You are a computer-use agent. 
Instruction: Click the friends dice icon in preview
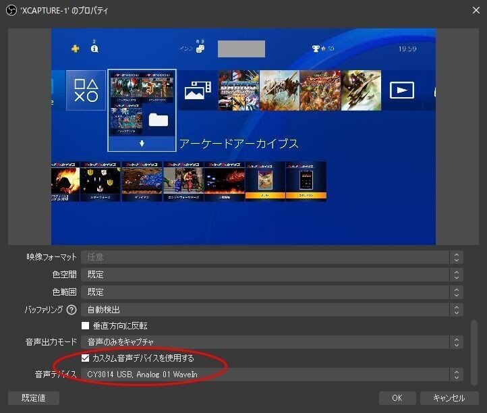pyautogui.click(x=200, y=49)
